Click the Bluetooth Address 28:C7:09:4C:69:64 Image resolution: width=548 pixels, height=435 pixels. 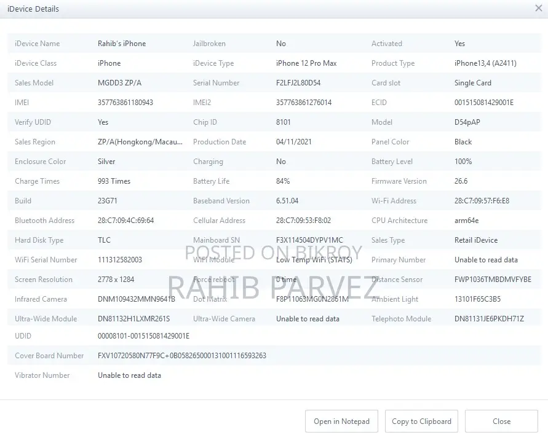pos(125,221)
